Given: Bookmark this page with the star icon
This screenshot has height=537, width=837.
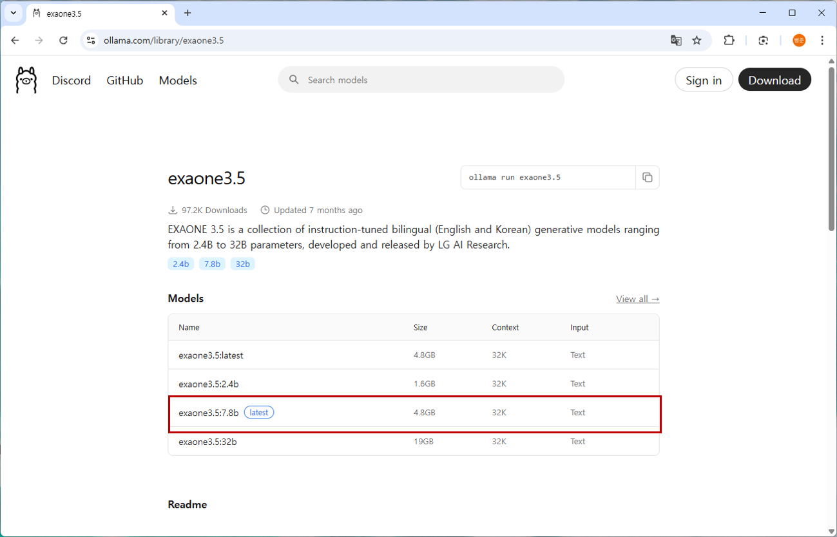Looking at the screenshot, I should point(697,41).
